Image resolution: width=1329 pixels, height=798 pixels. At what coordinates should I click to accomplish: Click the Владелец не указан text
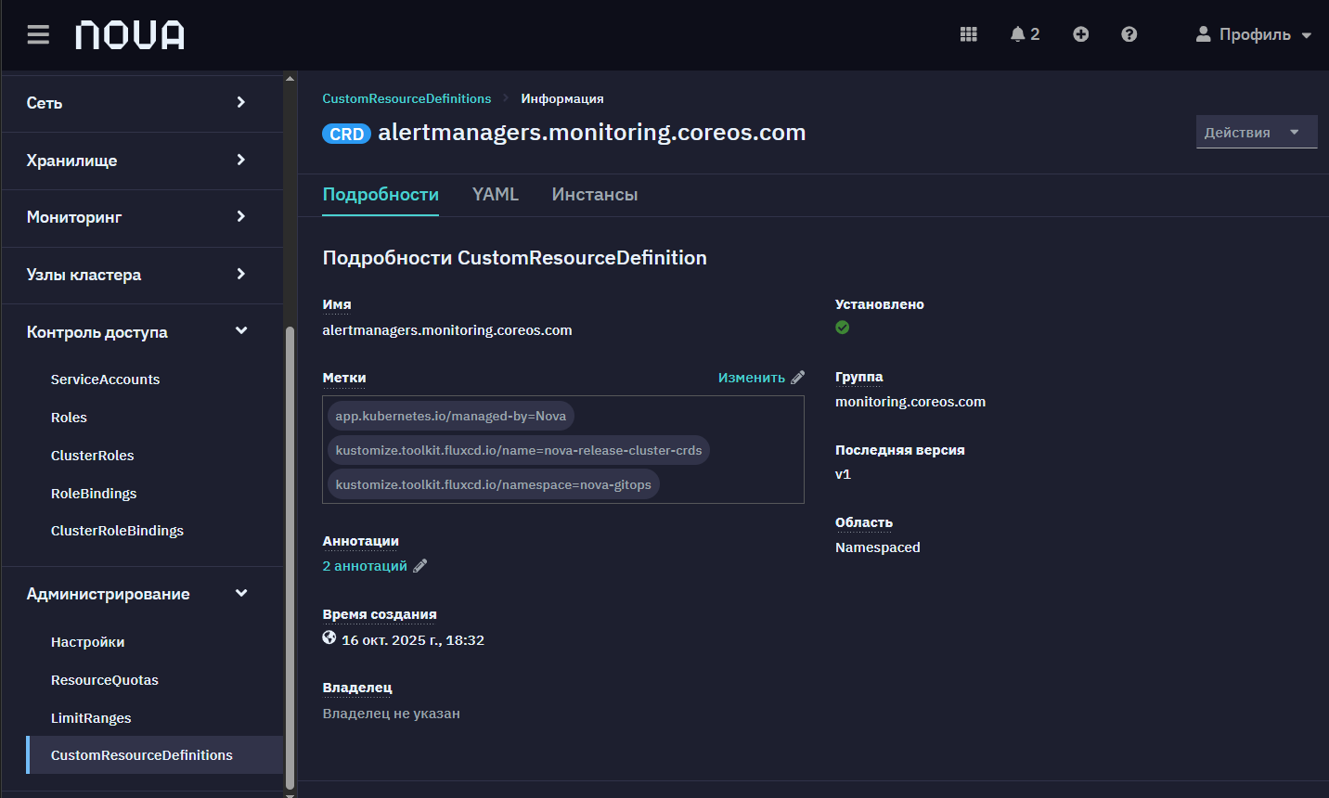(391, 714)
